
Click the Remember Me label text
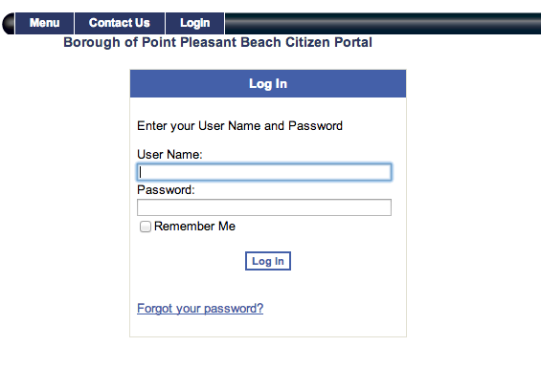(194, 227)
